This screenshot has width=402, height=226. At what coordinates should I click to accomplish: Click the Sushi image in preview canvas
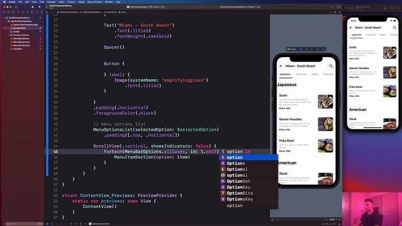coord(325,102)
